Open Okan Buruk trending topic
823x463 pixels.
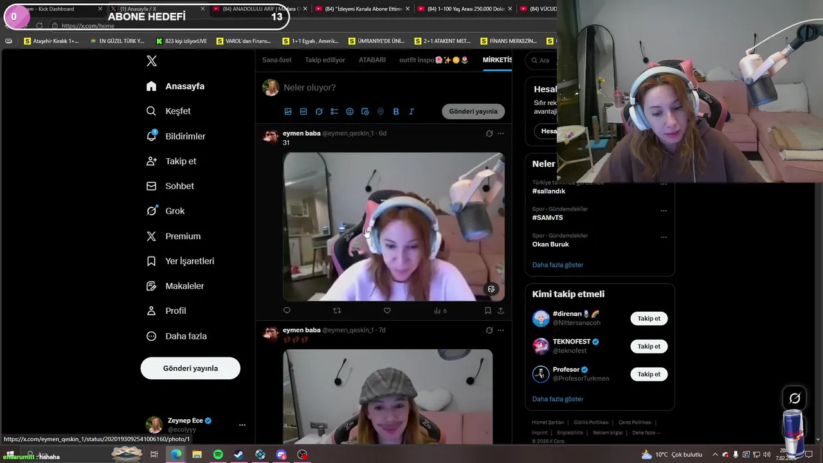click(550, 244)
